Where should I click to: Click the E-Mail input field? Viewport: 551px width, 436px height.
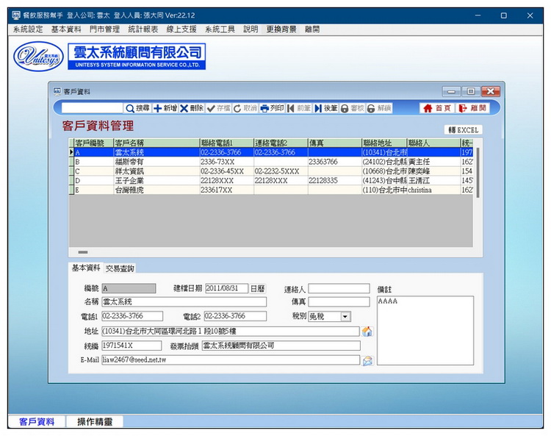tap(231, 360)
